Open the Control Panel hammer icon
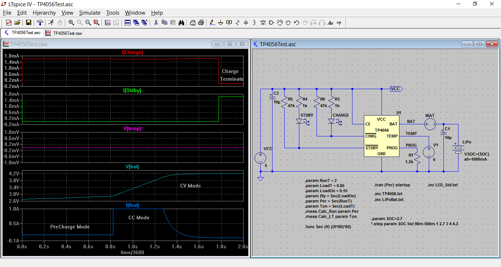The width and height of the screenshot is (501, 267). click(40, 23)
